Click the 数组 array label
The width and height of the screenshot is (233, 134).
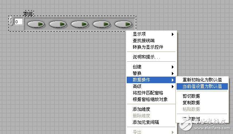tap(28, 13)
